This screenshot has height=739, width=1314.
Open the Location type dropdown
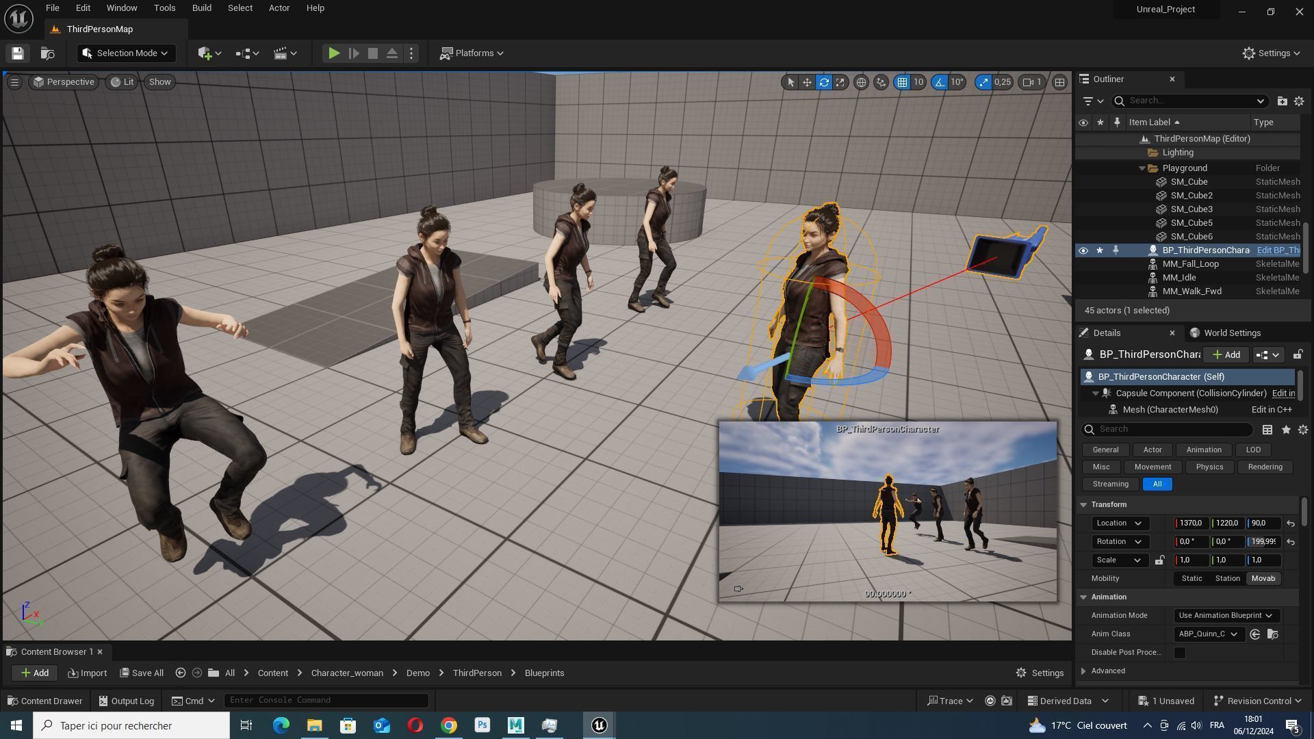(x=1120, y=523)
